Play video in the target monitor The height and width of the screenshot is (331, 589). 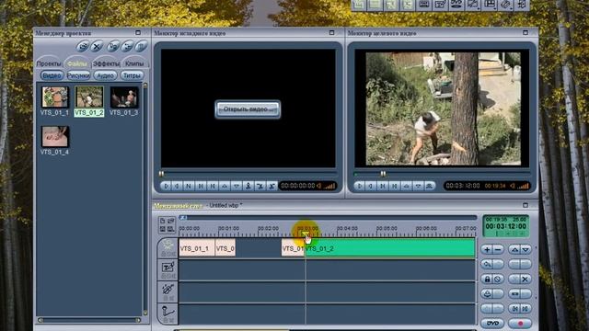tap(359, 186)
